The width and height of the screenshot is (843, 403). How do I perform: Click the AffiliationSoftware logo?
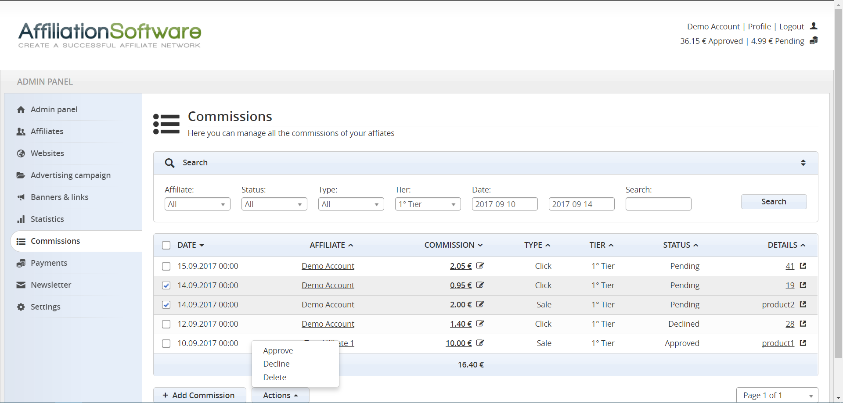(109, 35)
